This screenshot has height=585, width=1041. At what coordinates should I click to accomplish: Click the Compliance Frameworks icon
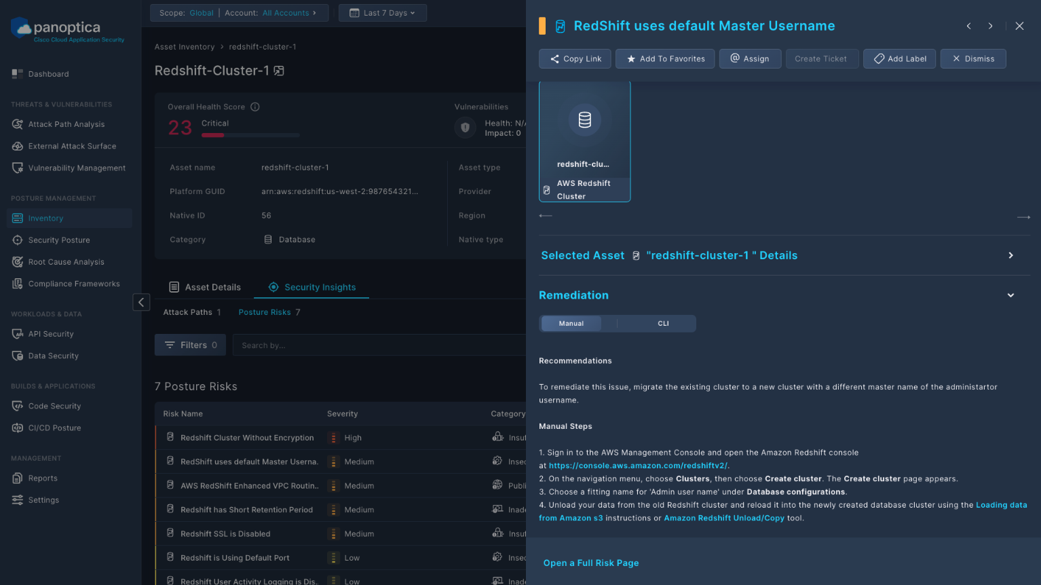[x=18, y=284]
